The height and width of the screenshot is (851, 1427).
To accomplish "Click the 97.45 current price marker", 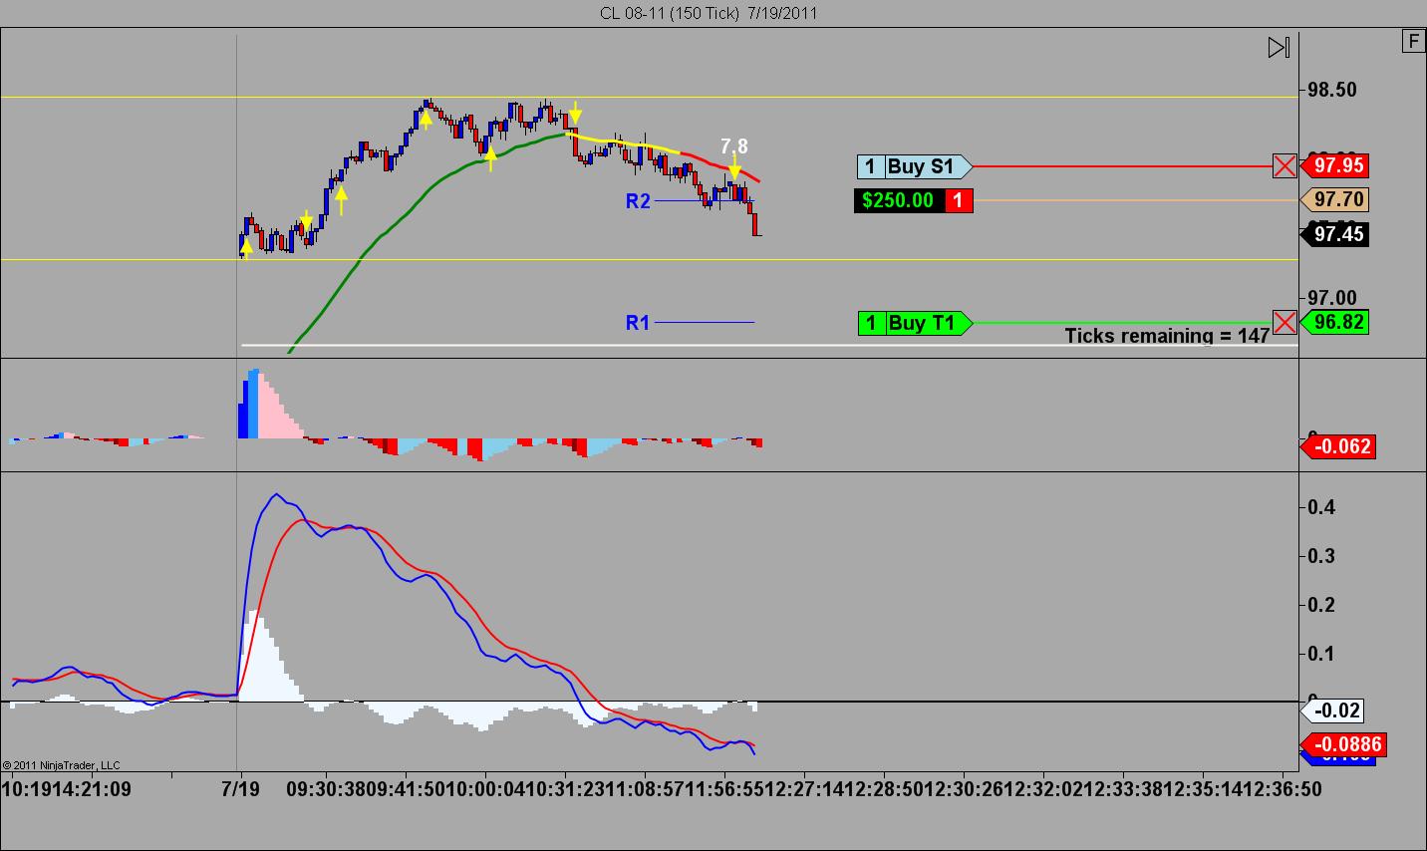I will pyautogui.click(x=1335, y=234).
